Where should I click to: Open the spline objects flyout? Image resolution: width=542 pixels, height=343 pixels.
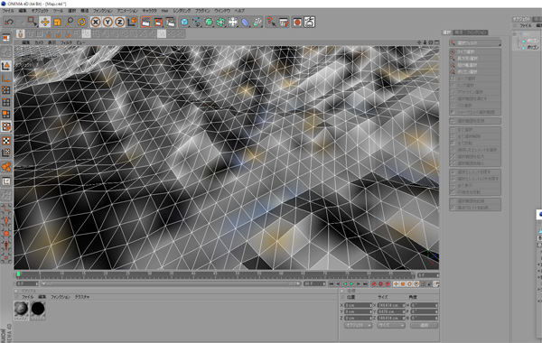197,22
